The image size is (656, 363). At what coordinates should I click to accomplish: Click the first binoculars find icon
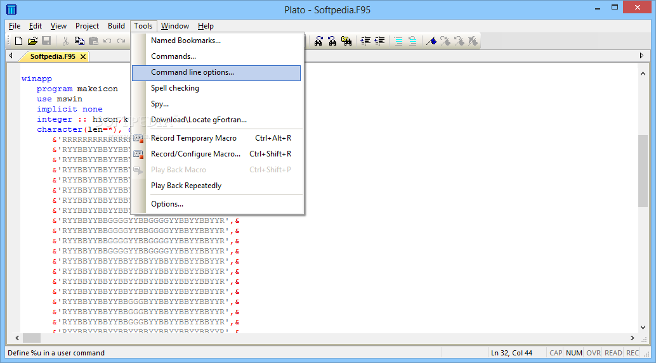pyautogui.click(x=318, y=41)
